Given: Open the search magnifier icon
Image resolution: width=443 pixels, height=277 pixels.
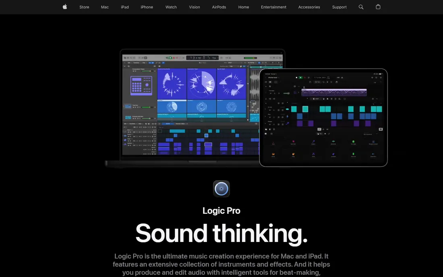Looking at the screenshot, I should (x=361, y=7).
